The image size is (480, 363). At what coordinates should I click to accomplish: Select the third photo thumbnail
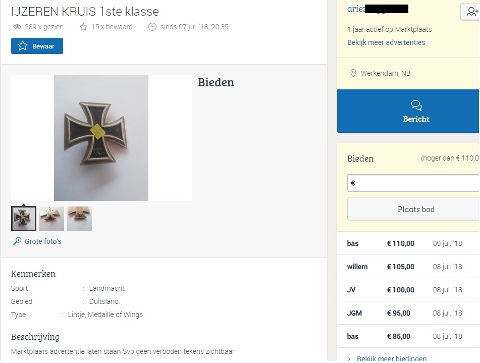point(79,219)
